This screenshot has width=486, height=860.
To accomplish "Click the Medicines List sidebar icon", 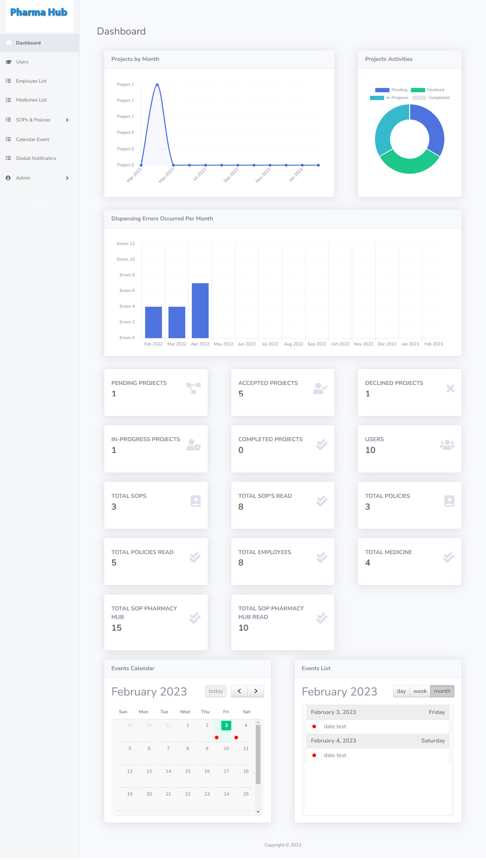I will (9, 100).
